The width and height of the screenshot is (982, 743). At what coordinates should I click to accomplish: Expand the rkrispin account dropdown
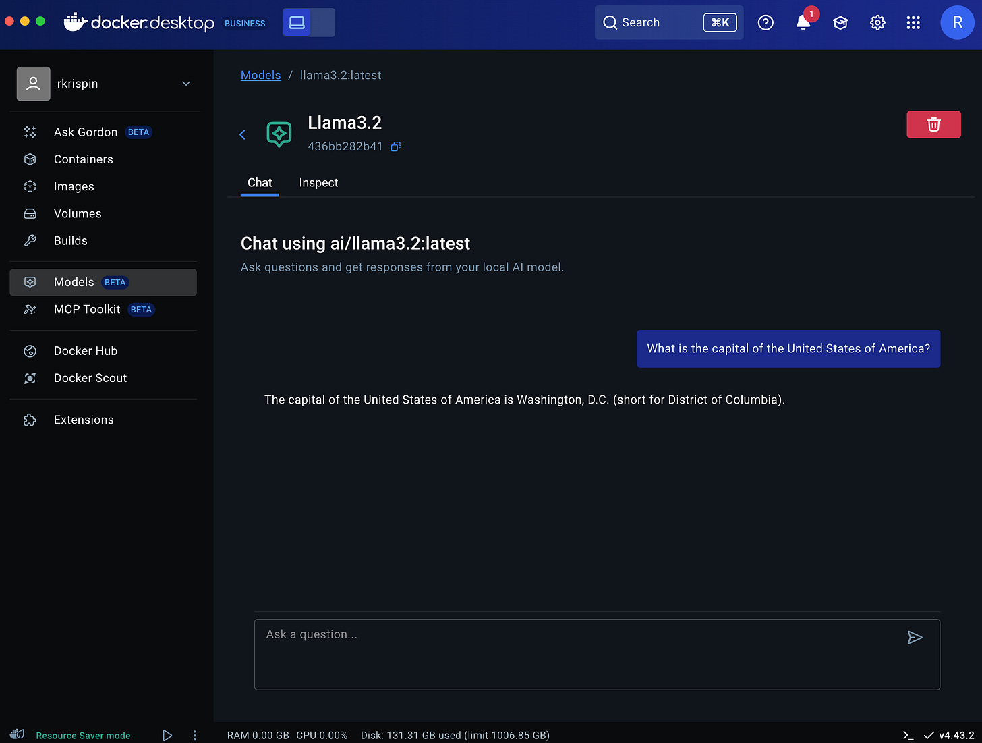(186, 84)
